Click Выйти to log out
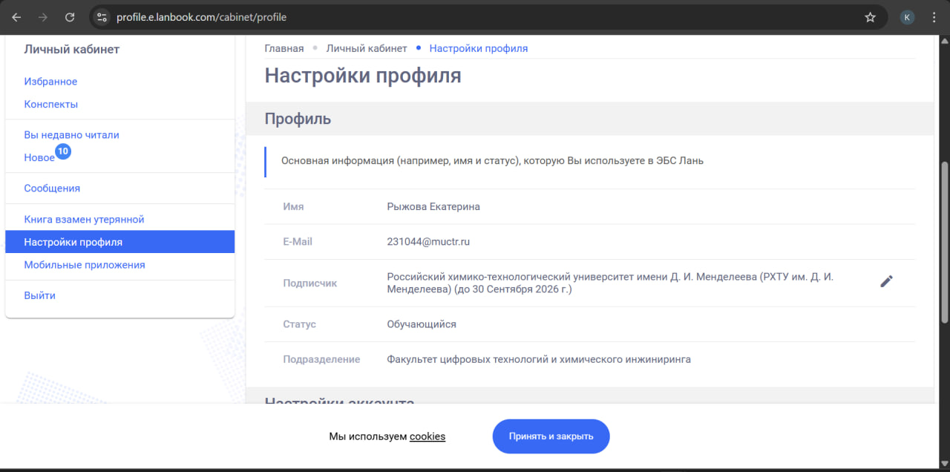Viewport: 950px width, 472px height. click(x=39, y=295)
